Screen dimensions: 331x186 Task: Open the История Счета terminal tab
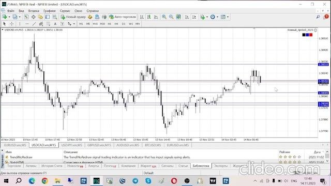click(52, 166)
